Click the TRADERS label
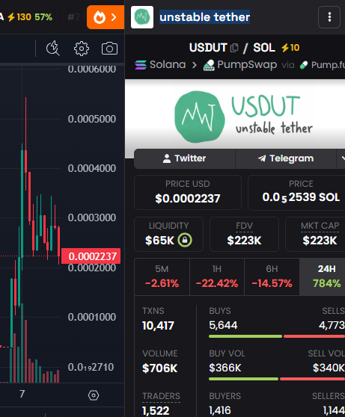Screen dimensions: 345x417 pyautogui.click(x=161, y=396)
